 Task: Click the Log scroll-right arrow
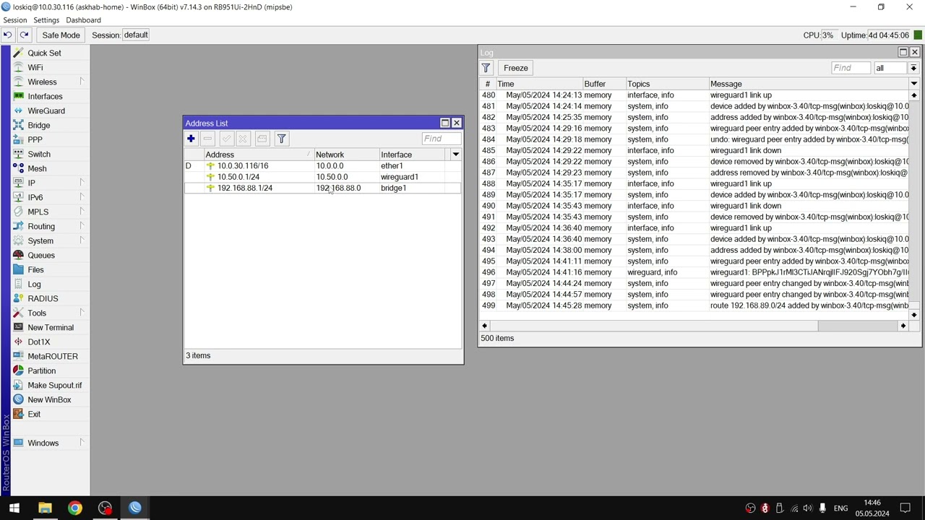pos(903,326)
